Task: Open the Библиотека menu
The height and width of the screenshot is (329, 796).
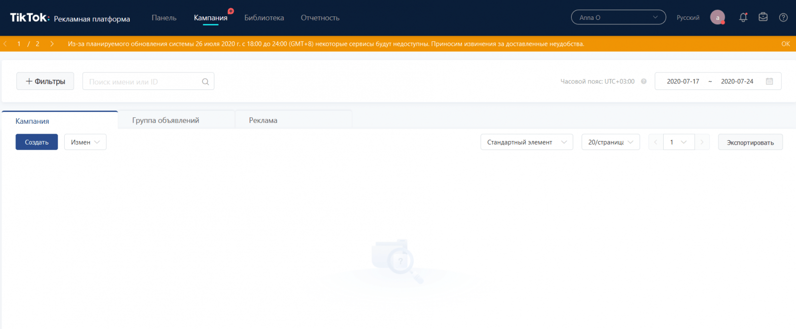Action: pyautogui.click(x=264, y=18)
